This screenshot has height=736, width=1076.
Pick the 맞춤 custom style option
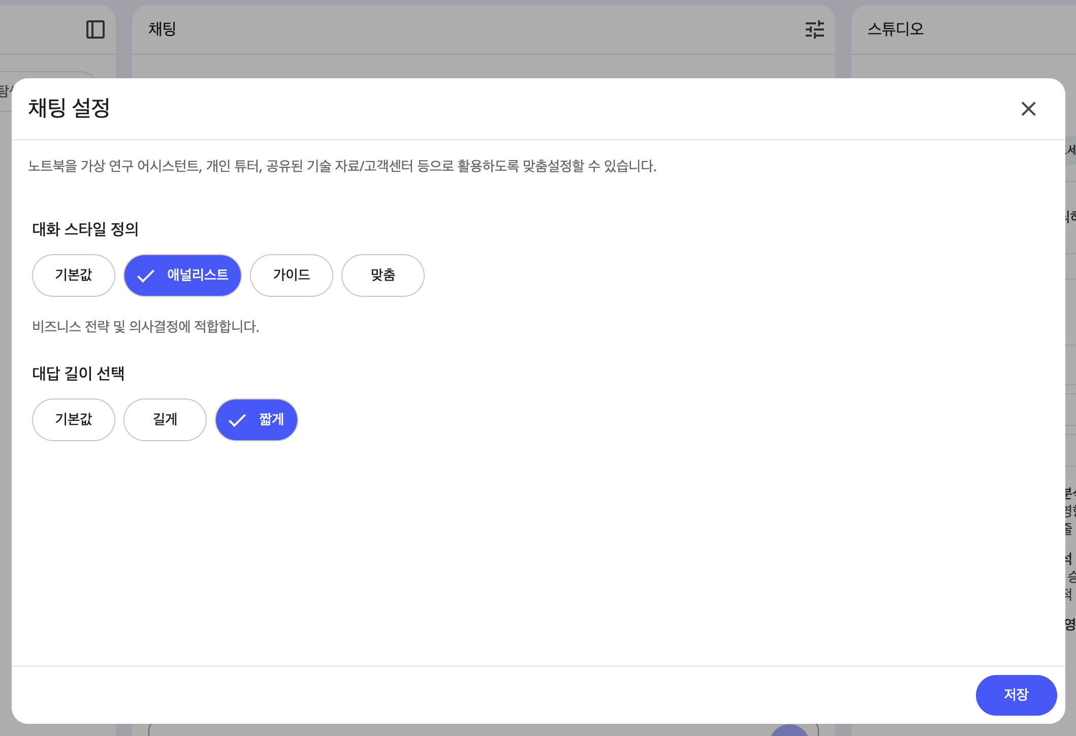[383, 275]
